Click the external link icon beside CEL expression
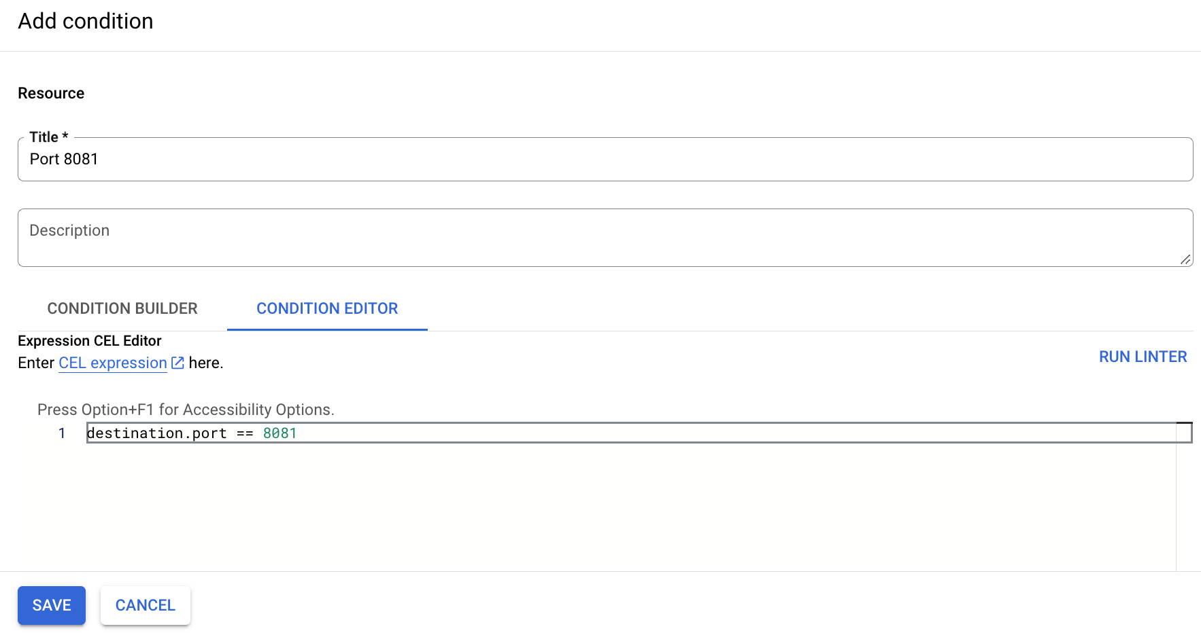Viewport: 1201px width, 633px height. tap(177, 363)
